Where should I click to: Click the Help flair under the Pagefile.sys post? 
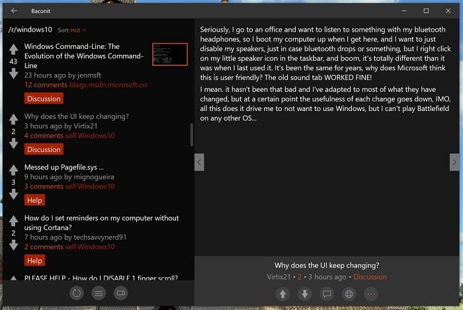(34, 200)
